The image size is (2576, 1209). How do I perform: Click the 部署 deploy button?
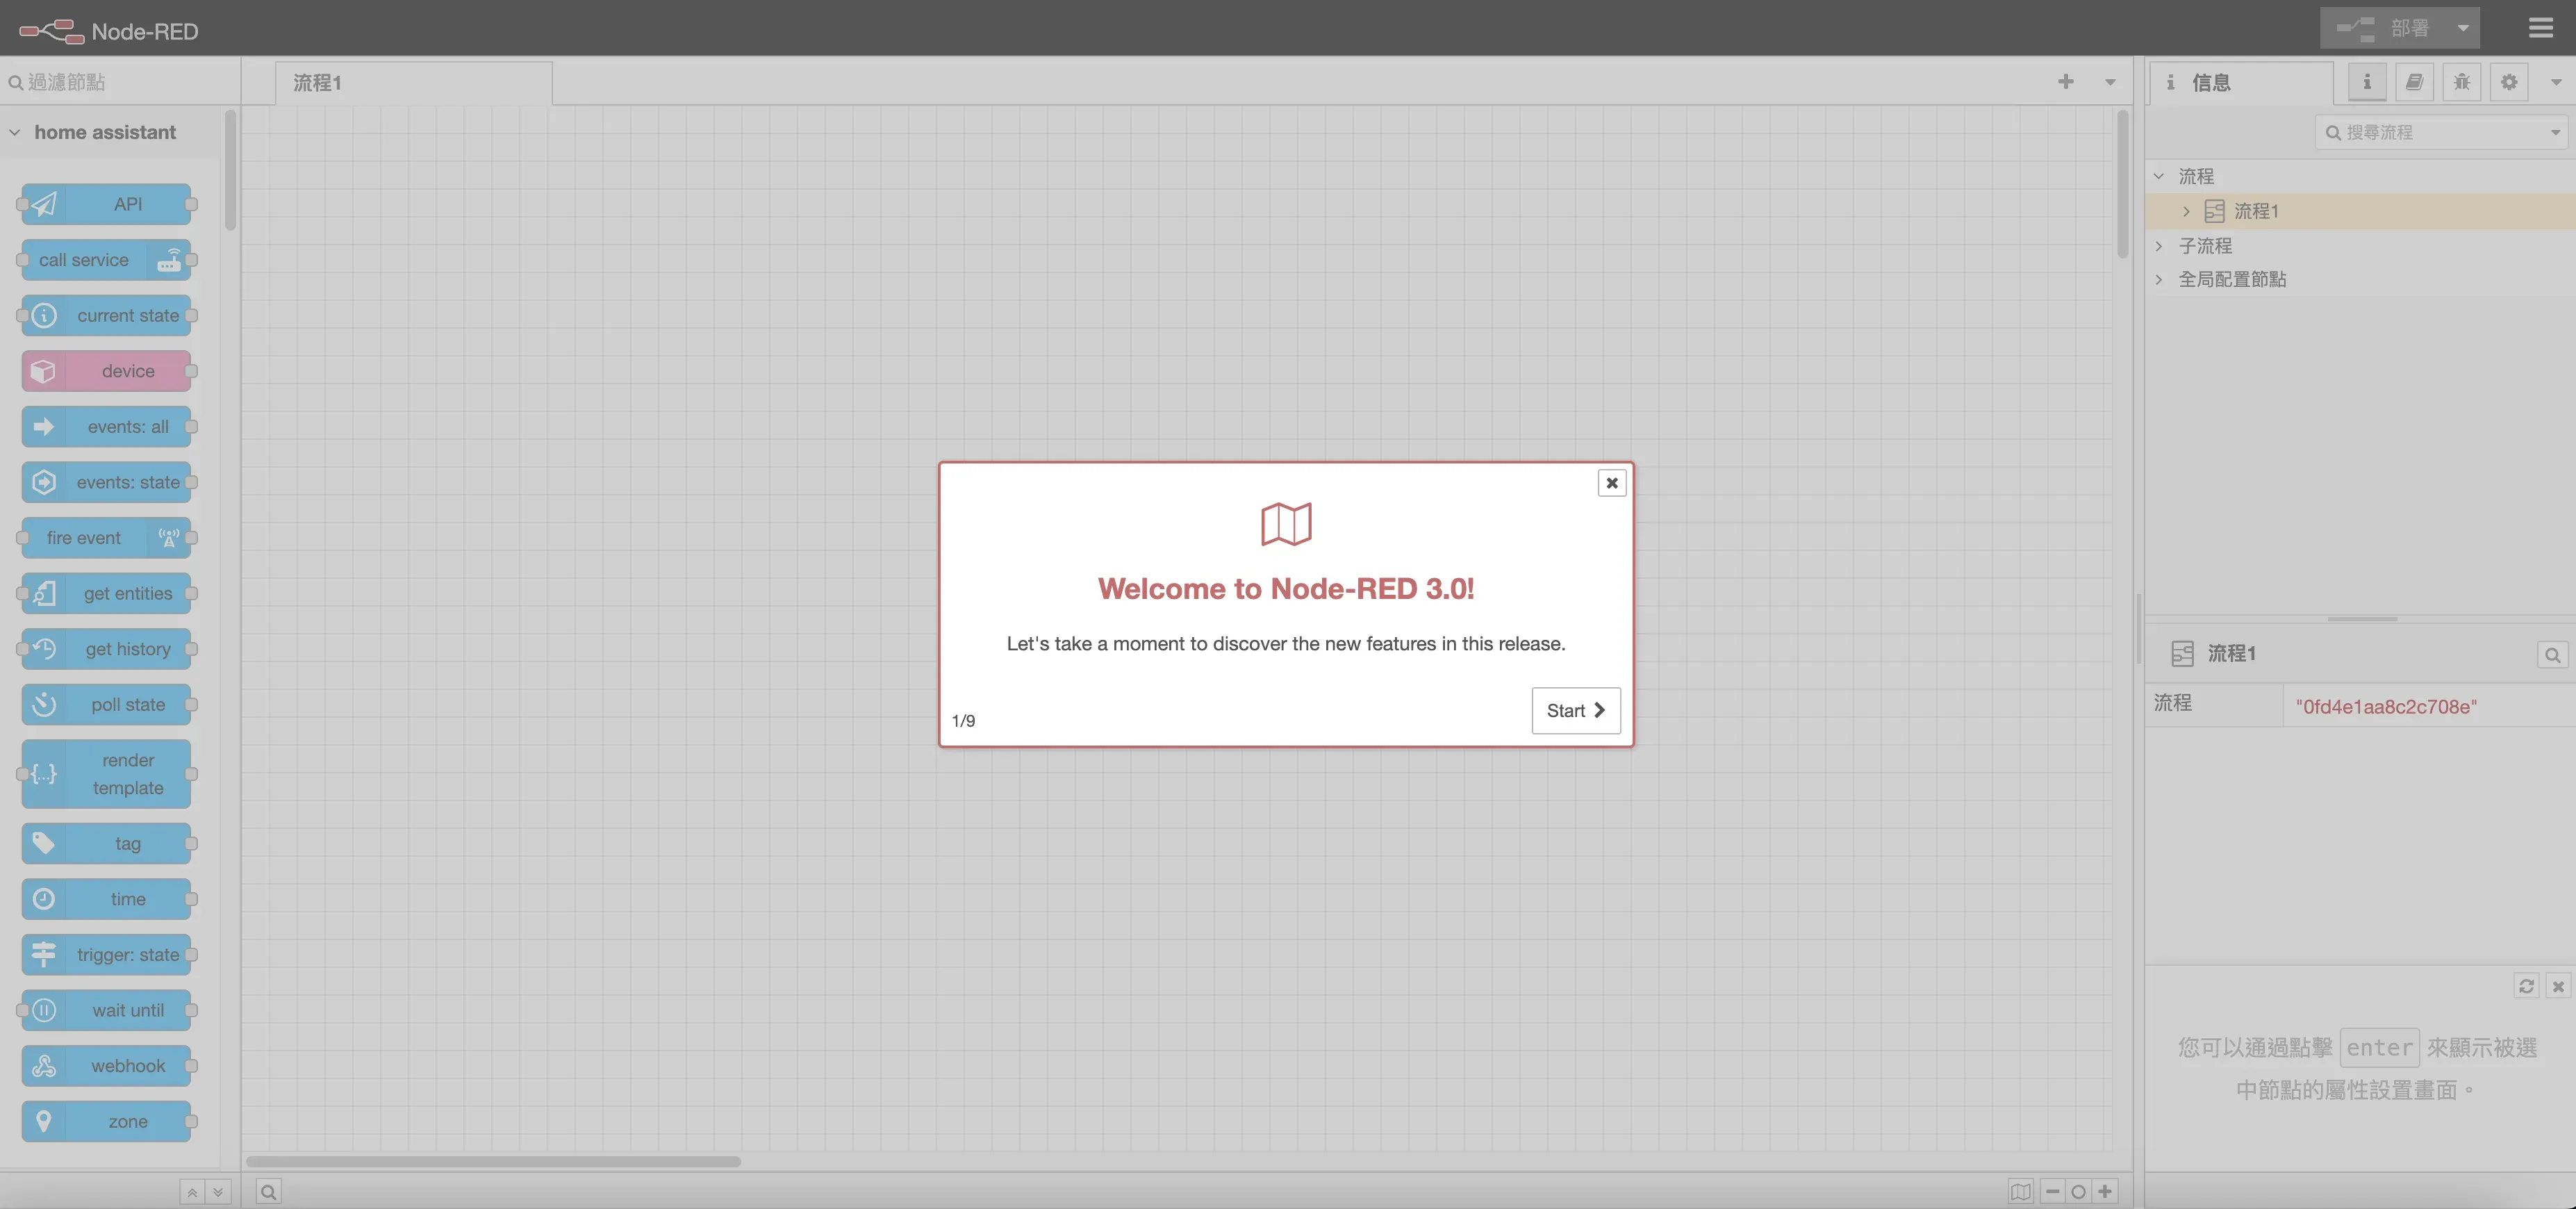(x=2383, y=28)
